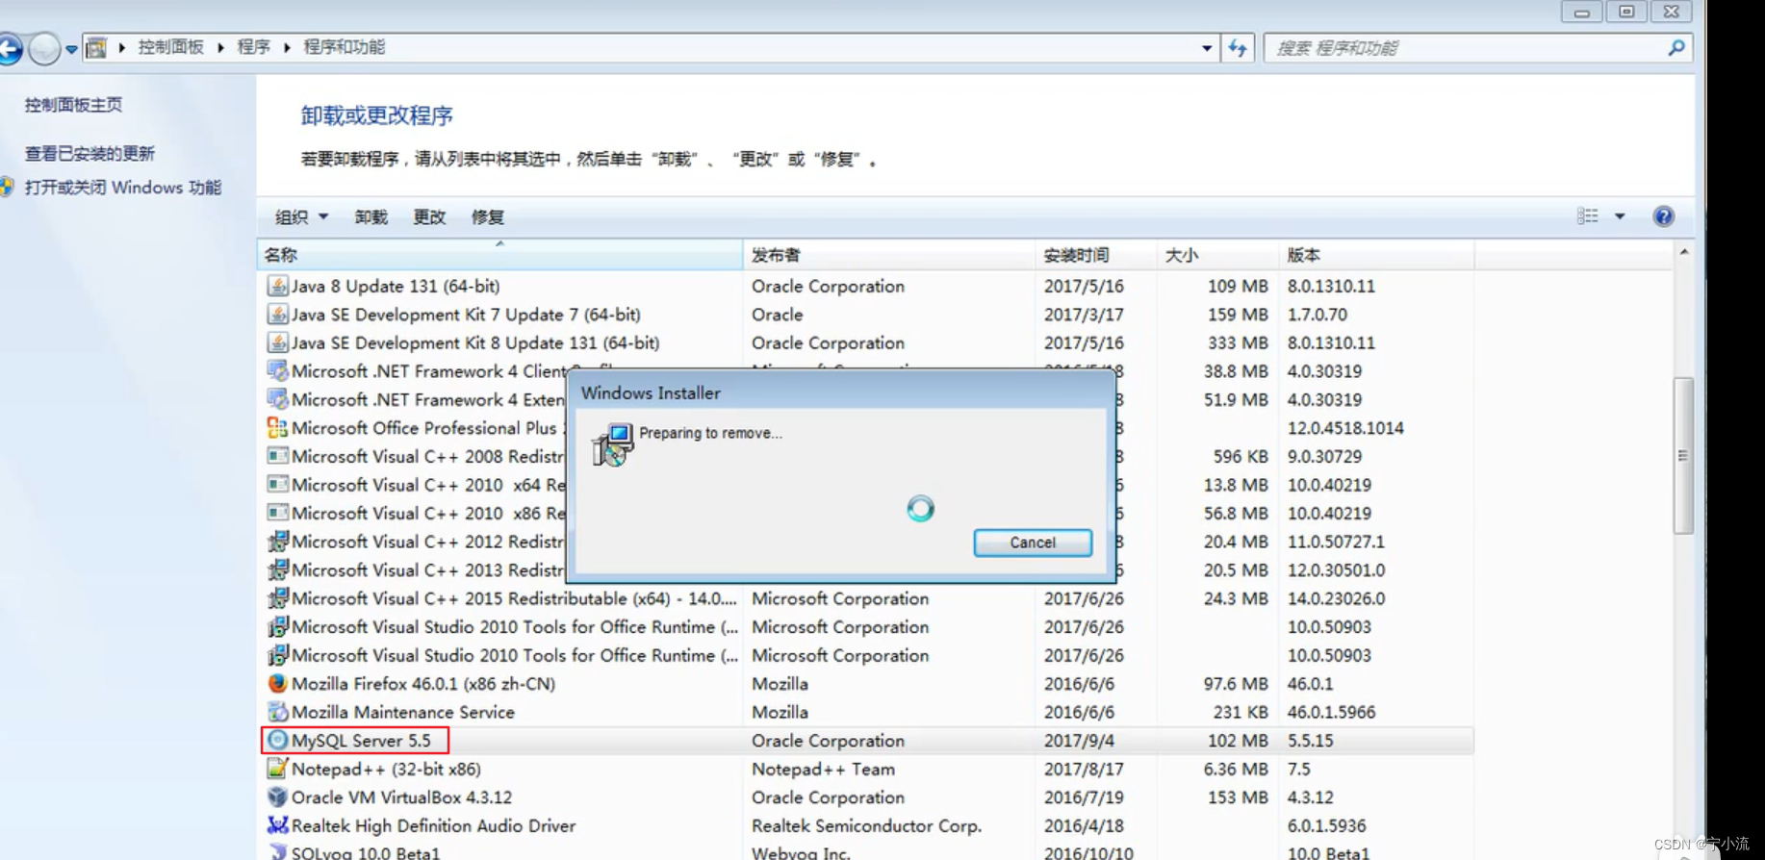Viewport: 1765px width, 860px height.
Task: Select MySQL Server 5.5 program name
Action: 361,741
